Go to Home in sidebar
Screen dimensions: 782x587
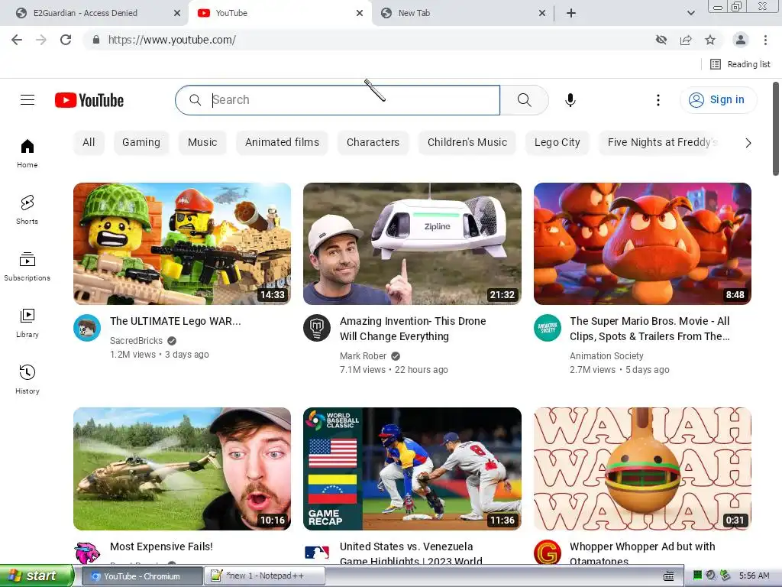27,153
